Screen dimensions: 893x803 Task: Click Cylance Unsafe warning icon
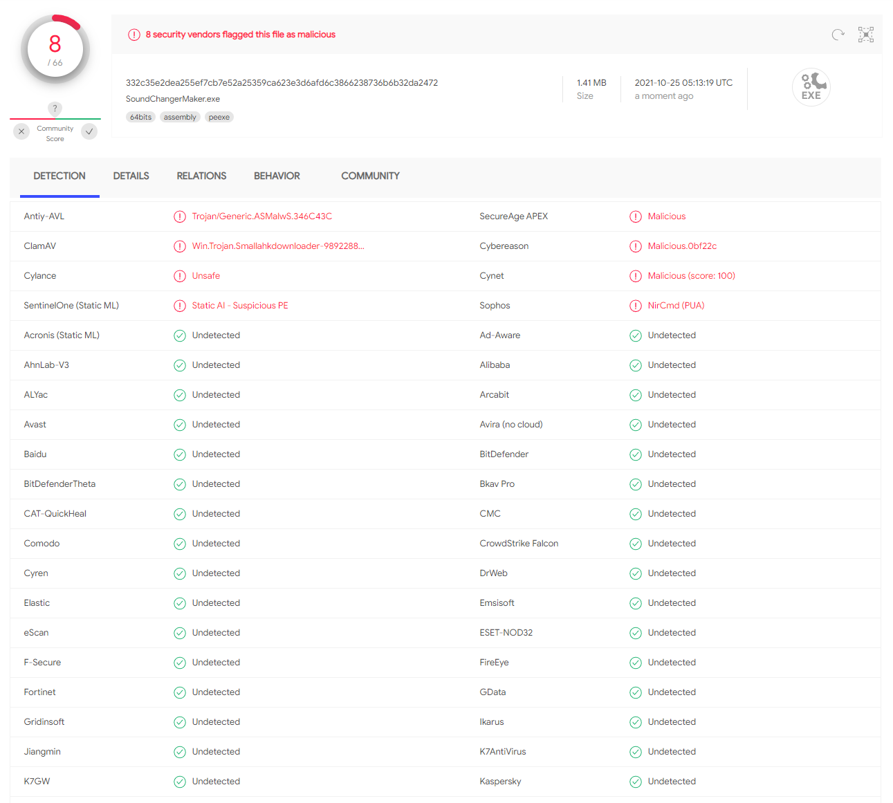pyautogui.click(x=180, y=276)
